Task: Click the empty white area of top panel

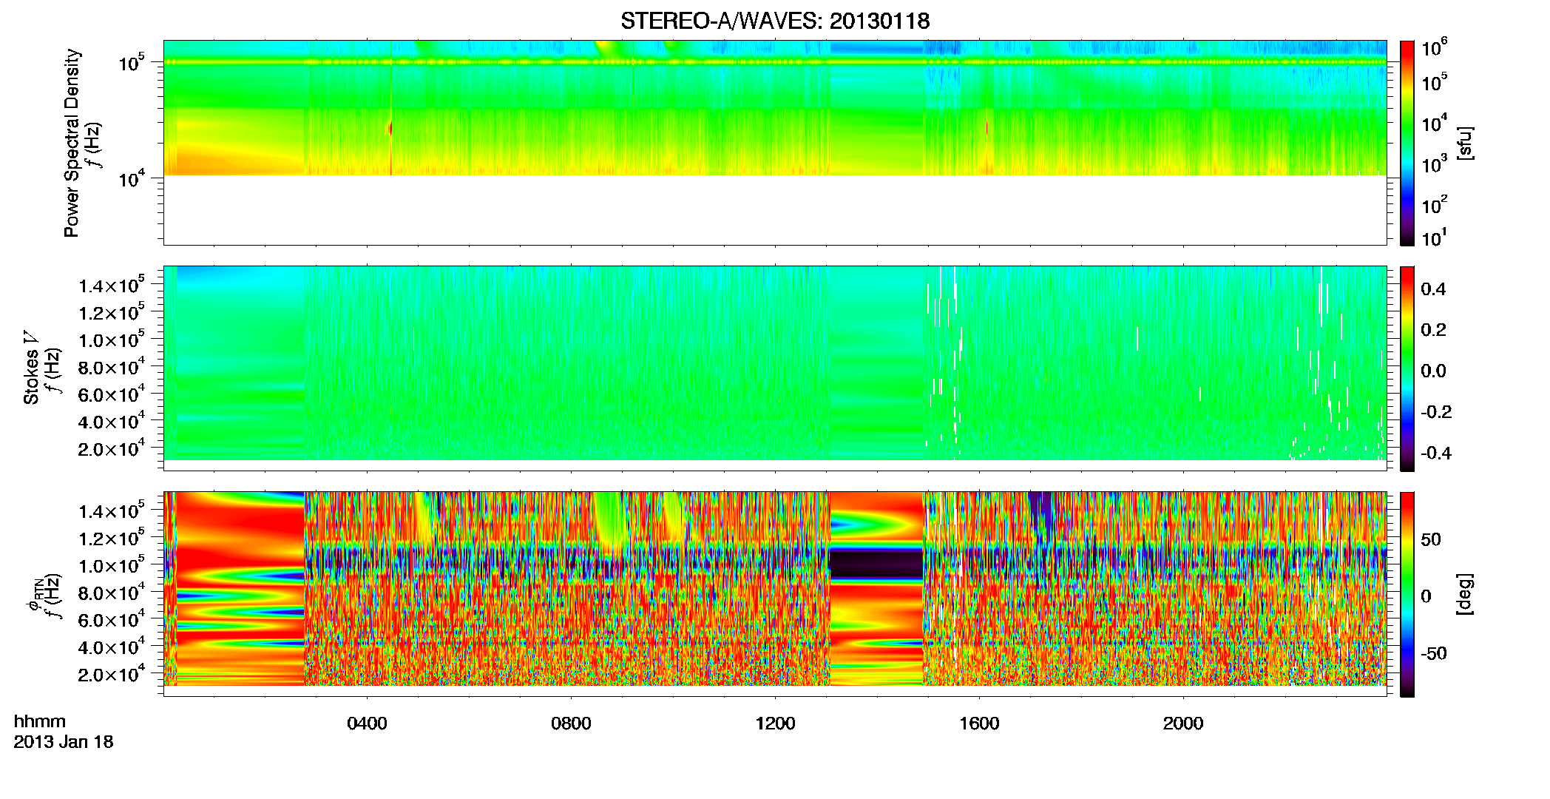Action: click(x=774, y=209)
